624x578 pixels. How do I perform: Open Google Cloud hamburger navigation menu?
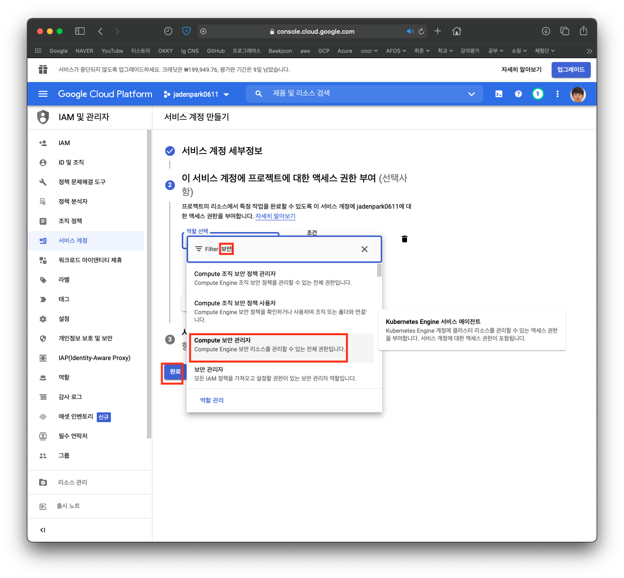click(43, 94)
